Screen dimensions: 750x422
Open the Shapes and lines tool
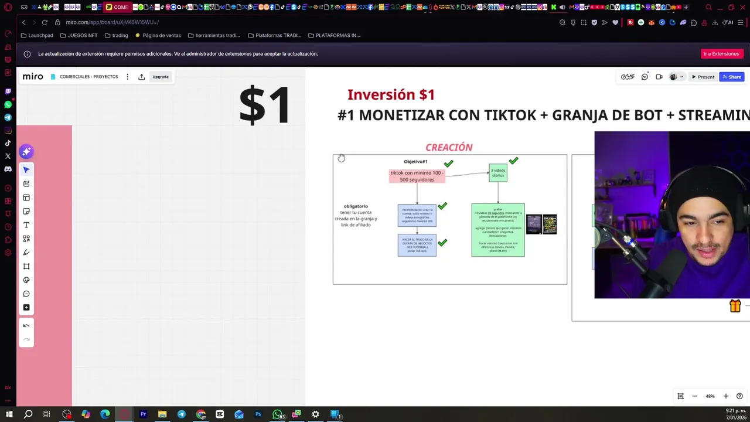26,239
